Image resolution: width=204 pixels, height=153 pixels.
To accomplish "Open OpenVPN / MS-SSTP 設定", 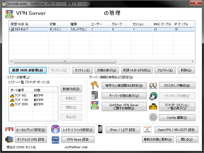I will click(176, 130).
